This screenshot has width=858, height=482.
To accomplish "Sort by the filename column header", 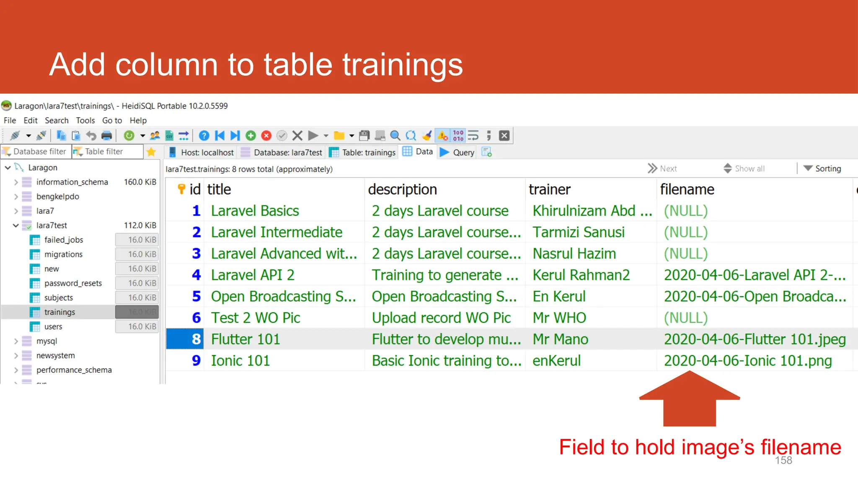I will coord(755,190).
